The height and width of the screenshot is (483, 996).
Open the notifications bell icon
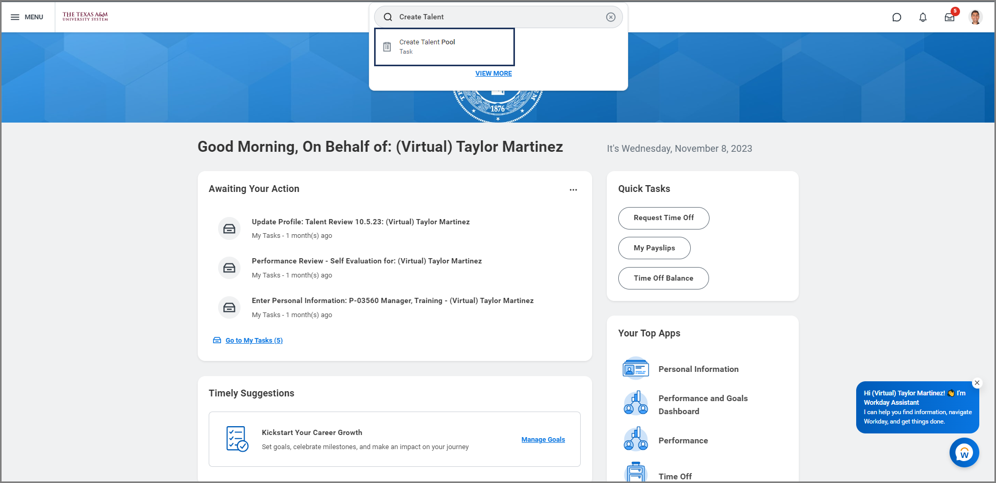click(922, 17)
